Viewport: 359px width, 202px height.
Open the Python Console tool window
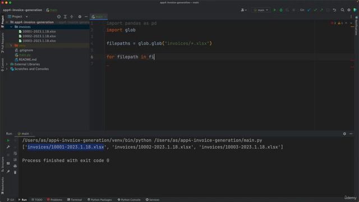(x=129, y=200)
